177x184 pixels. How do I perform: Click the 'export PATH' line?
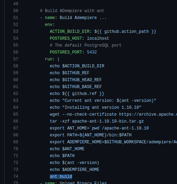[91, 135]
